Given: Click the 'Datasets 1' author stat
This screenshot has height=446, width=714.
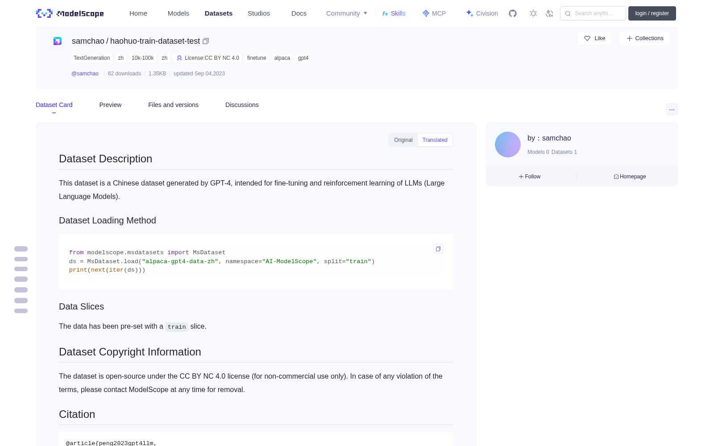Looking at the screenshot, I should pos(564,152).
